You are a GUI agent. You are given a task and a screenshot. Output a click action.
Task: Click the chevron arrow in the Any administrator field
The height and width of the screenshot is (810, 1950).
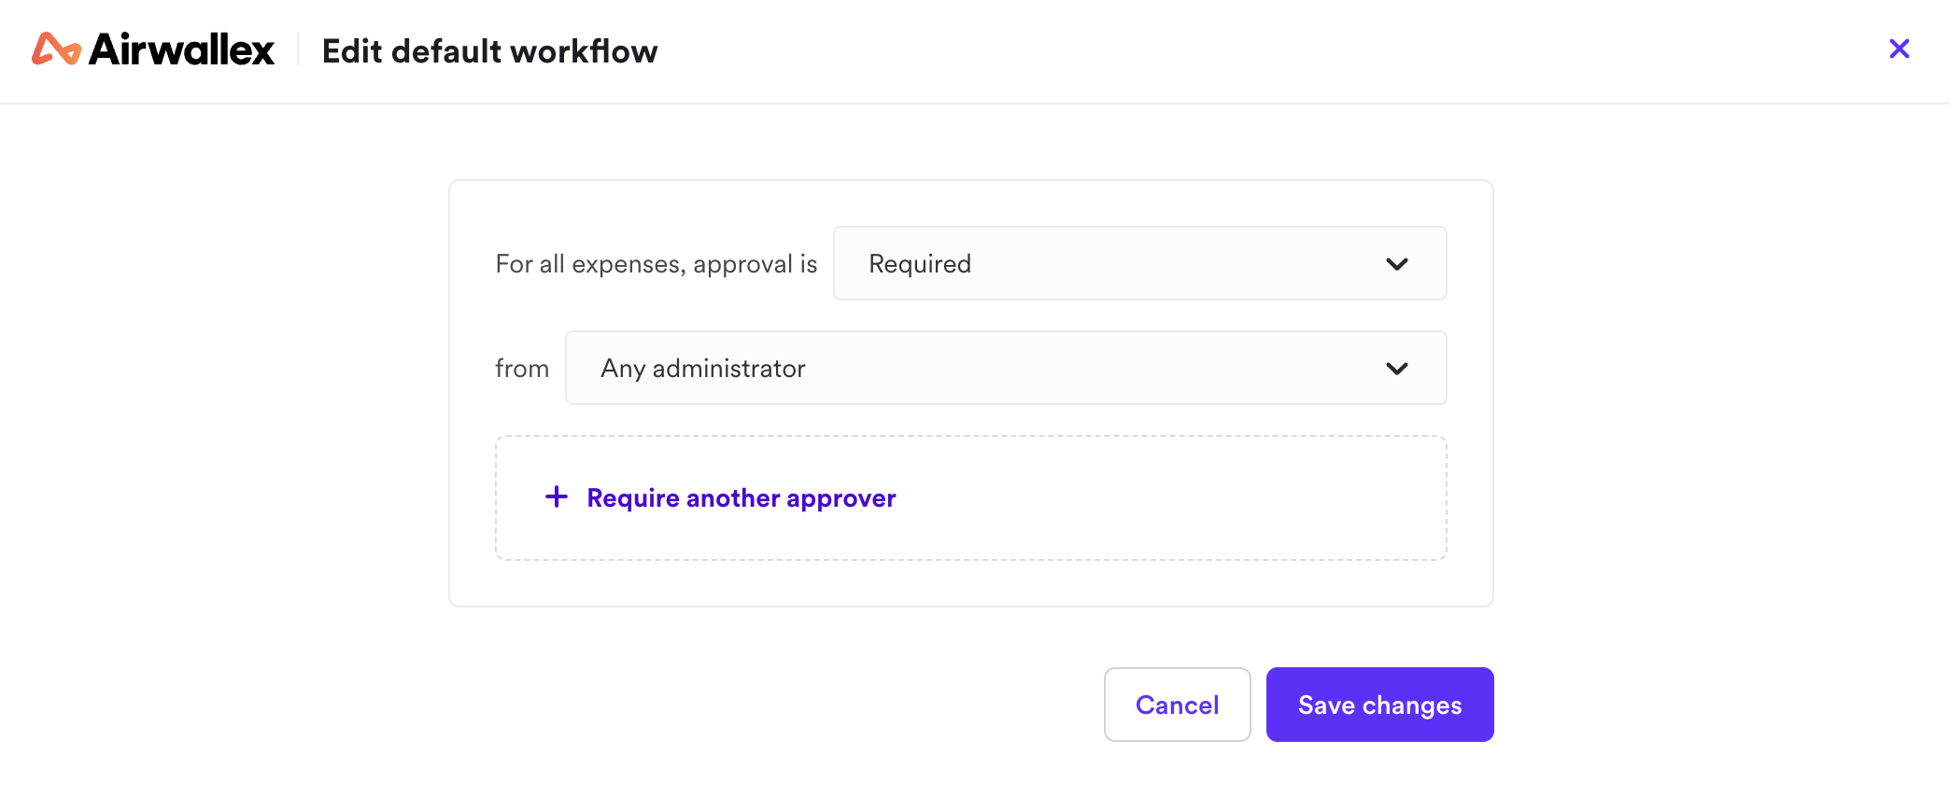(1396, 369)
